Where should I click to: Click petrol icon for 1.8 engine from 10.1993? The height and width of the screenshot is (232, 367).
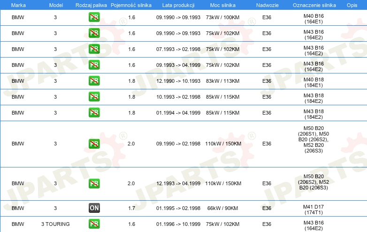click(x=94, y=97)
